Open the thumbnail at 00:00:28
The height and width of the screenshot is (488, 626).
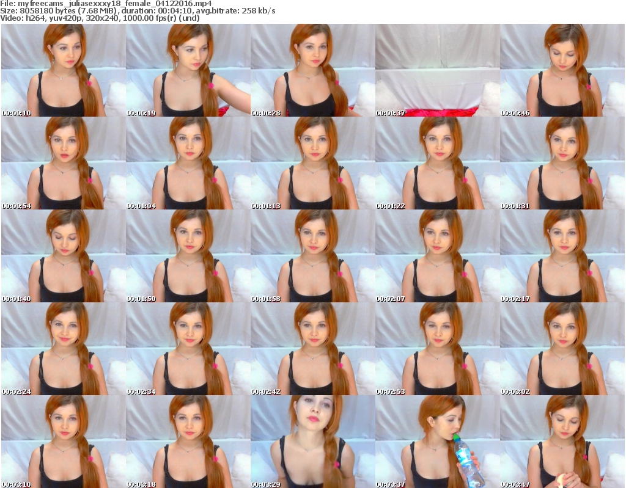[312, 70]
